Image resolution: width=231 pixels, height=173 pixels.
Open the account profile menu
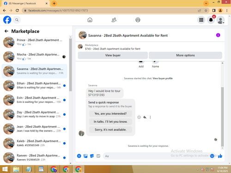pos(220,20)
